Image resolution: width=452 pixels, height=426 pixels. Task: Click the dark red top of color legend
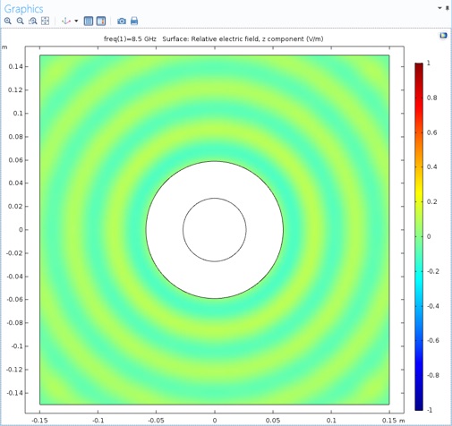point(419,65)
